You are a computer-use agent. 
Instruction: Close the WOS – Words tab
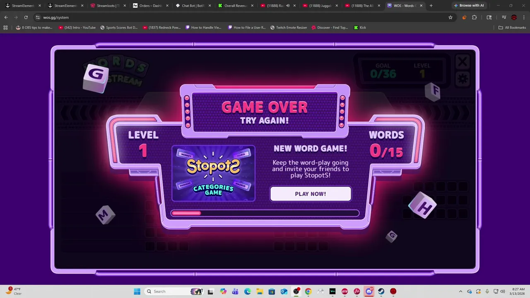[421, 5]
